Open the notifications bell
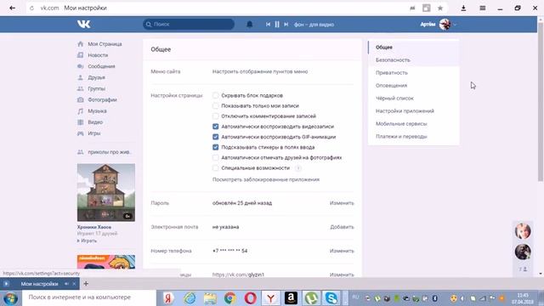The width and height of the screenshot is (544, 306). (x=249, y=25)
